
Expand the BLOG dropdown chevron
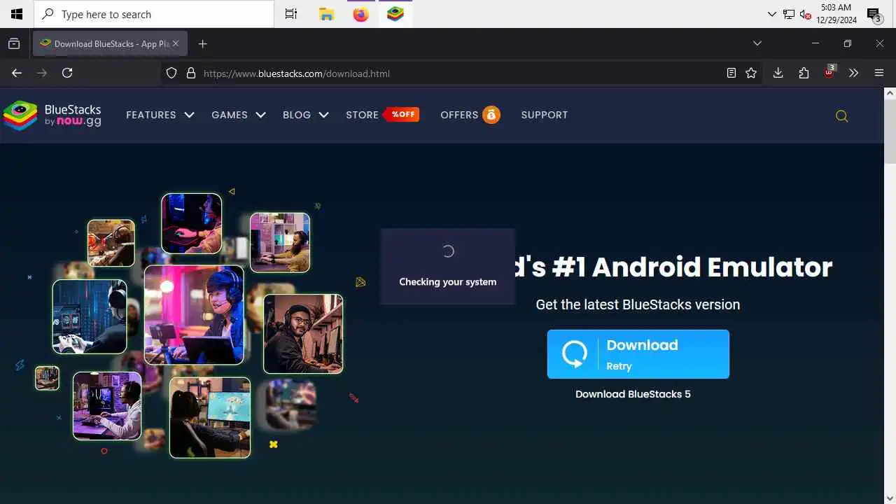(323, 115)
